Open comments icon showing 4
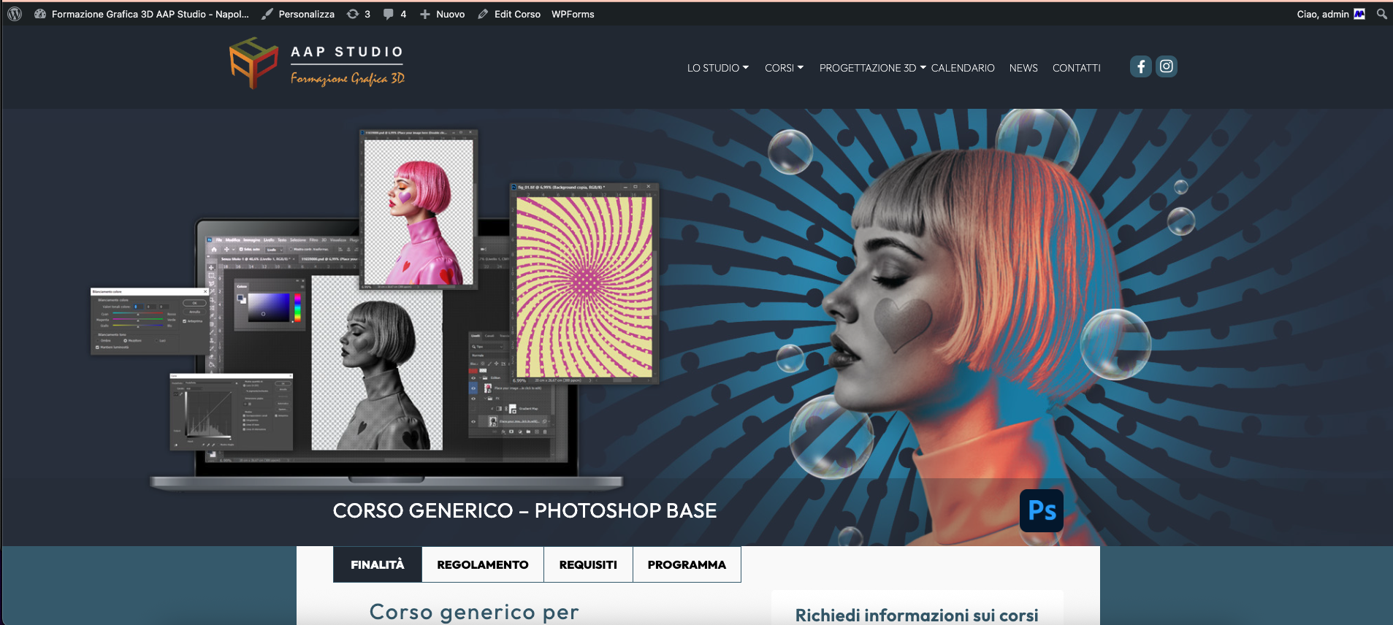The width and height of the screenshot is (1393, 625). point(395,14)
